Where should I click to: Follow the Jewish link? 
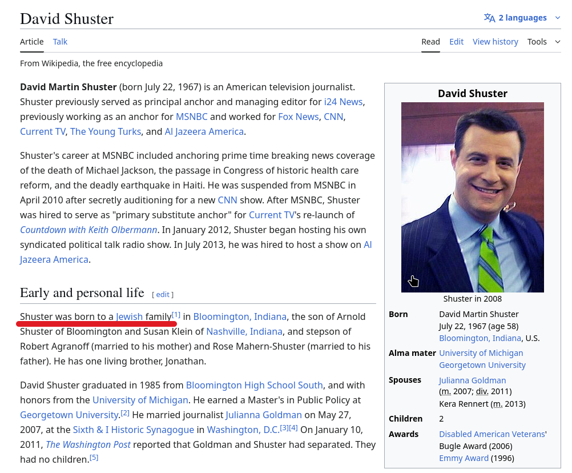tap(129, 316)
